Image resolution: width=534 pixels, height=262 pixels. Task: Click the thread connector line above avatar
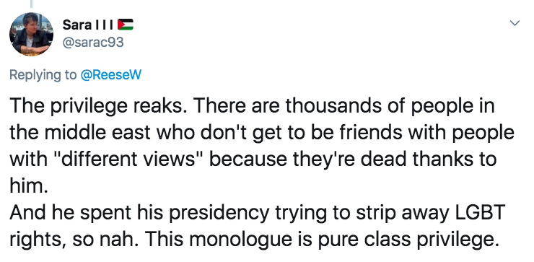31,4
